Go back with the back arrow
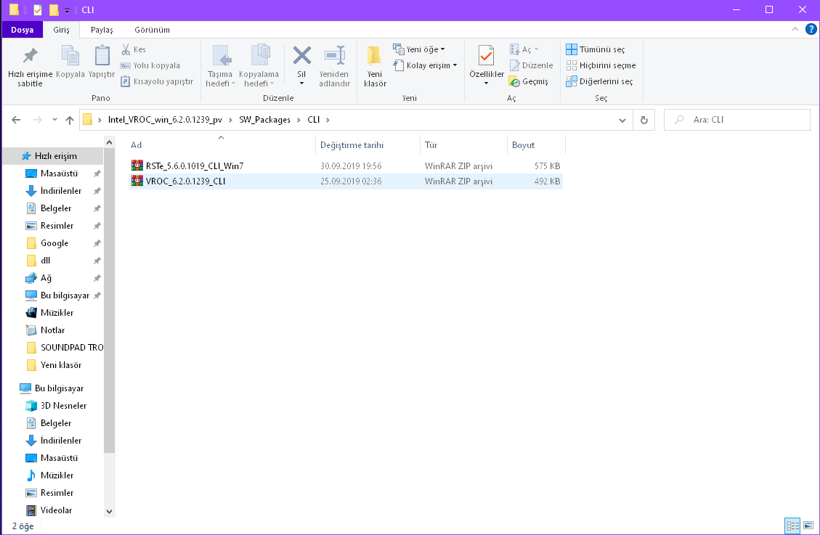 [16, 120]
